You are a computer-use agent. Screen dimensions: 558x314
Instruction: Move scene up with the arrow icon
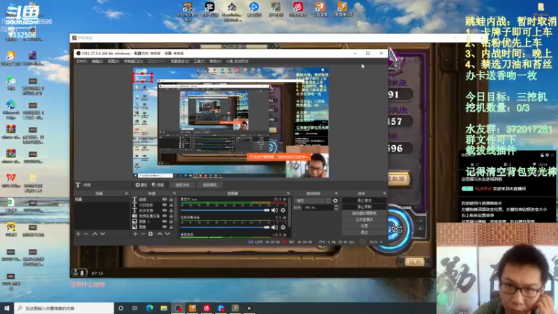(95, 234)
